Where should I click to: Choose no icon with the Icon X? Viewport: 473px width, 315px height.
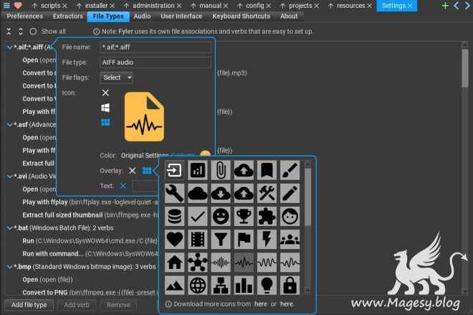(x=105, y=93)
